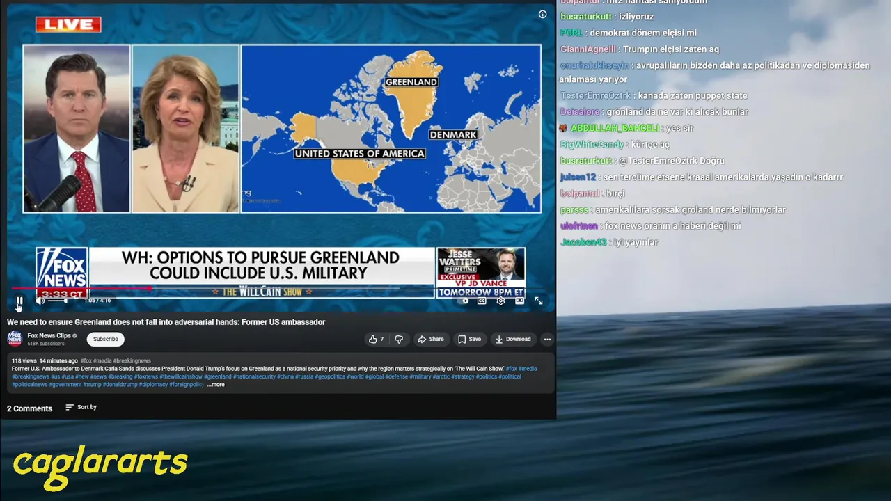Open the Fox News Clips channel avatar
Viewport: 891px width, 501px height.
coord(15,339)
